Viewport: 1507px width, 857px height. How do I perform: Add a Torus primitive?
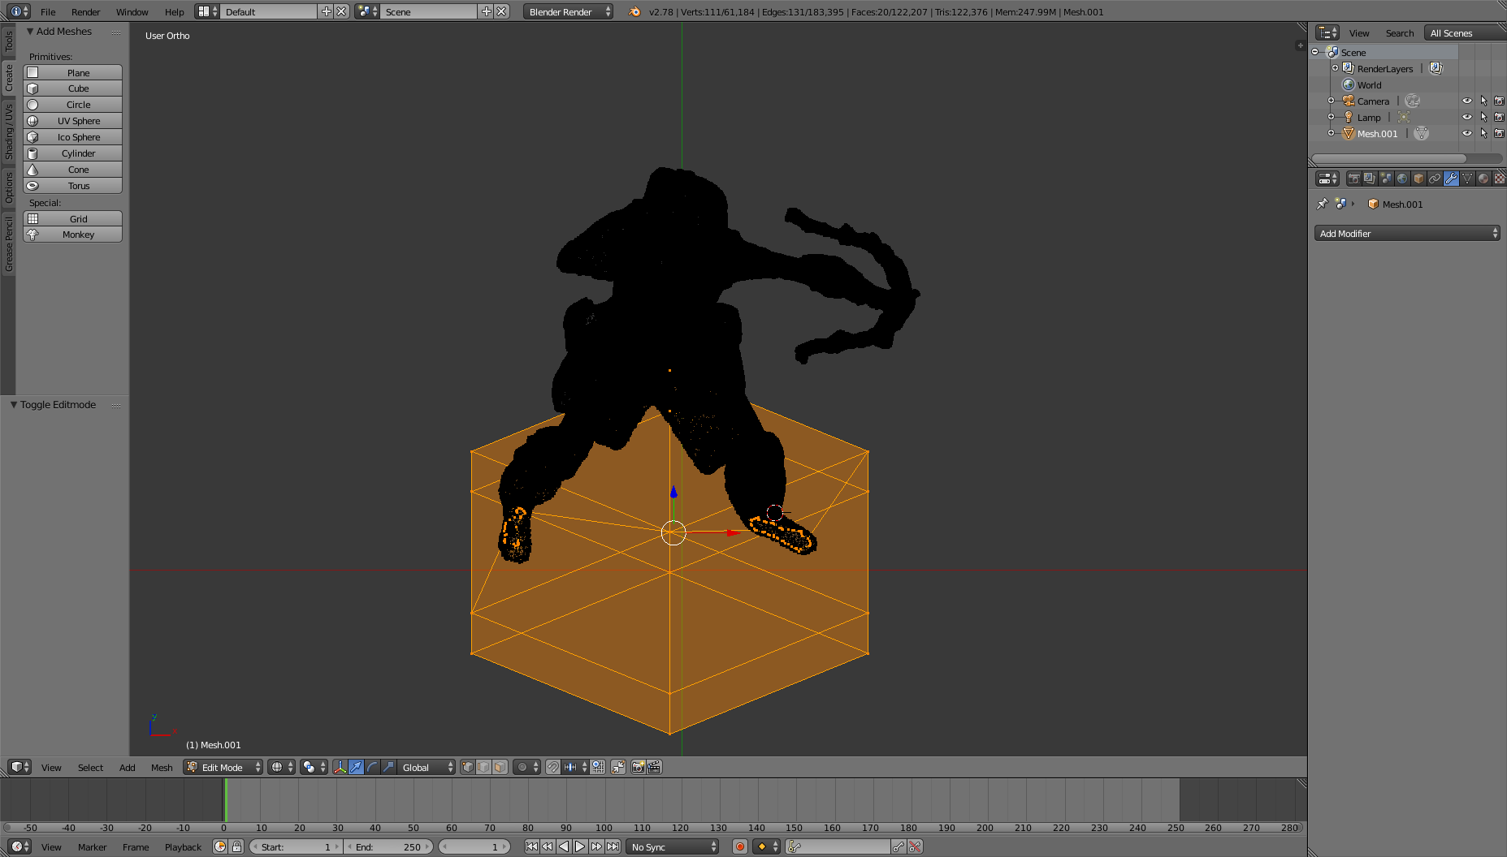pyautogui.click(x=72, y=185)
